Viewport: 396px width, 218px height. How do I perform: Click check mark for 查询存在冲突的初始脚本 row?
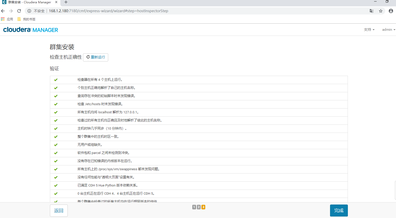click(x=56, y=96)
